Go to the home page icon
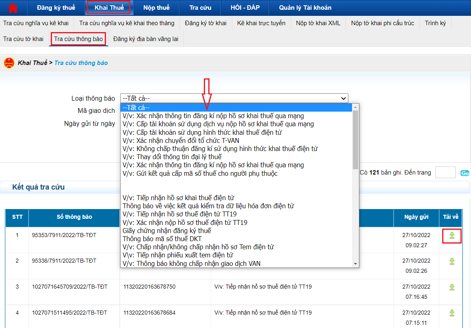Viewport: 471px width, 328px height. click(13, 8)
